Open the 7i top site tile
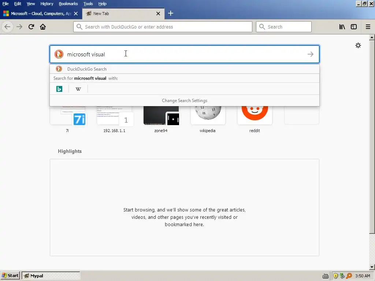This screenshot has width=375, height=281. tap(67, 119)
